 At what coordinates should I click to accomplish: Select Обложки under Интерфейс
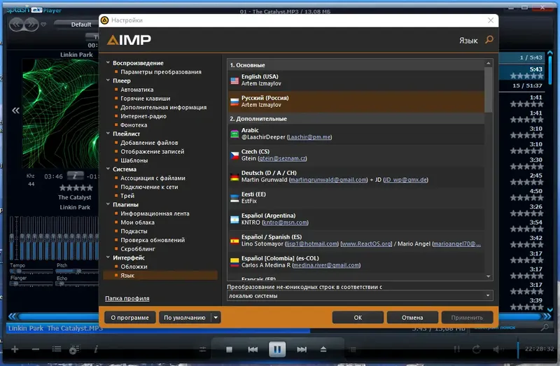coord(134,267)
